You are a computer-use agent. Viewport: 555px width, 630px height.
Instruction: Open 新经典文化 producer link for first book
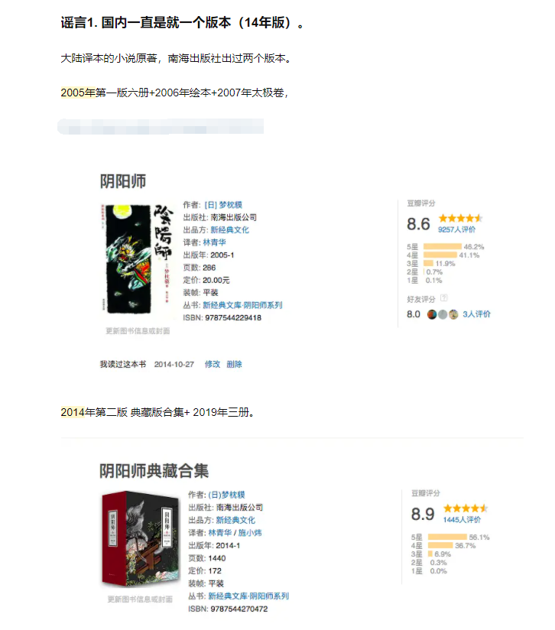pyautogui.click(x=229, y=230)
